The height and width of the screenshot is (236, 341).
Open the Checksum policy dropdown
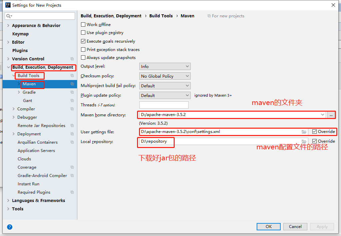pos(165,76)
